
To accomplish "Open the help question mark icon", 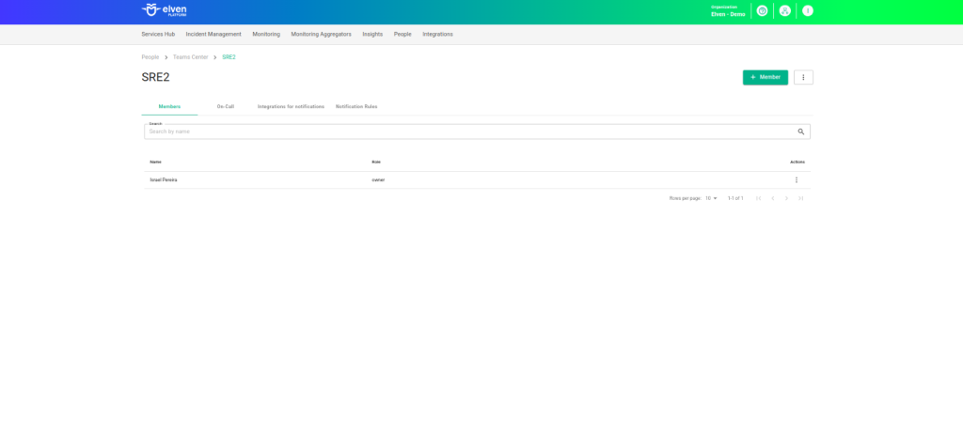I will (762, 10).
